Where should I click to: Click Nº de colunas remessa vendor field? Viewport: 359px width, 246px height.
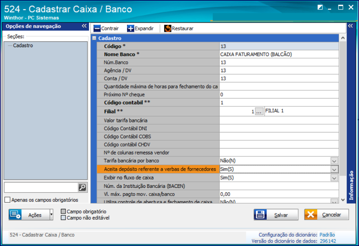pos(279,152)
